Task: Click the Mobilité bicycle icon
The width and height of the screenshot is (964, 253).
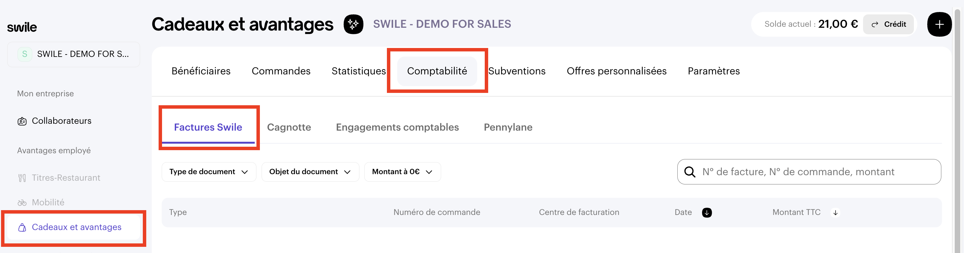Action: [22, 203]
